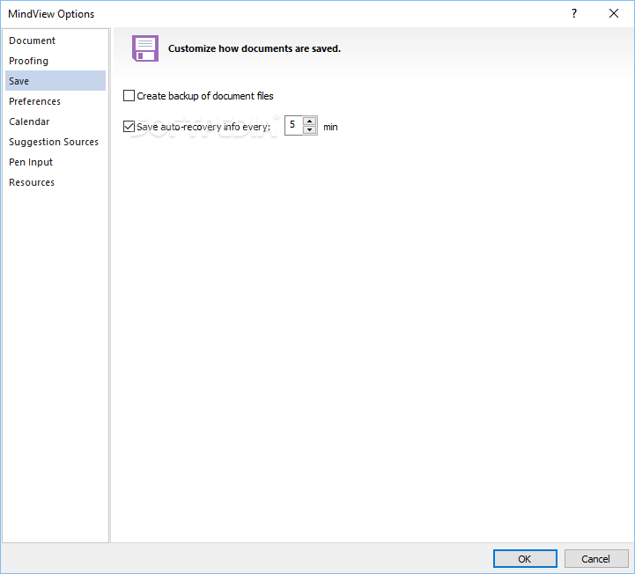Select the Save category in sidebar
This screenshot has width=635, height=574.
(55, 81)
